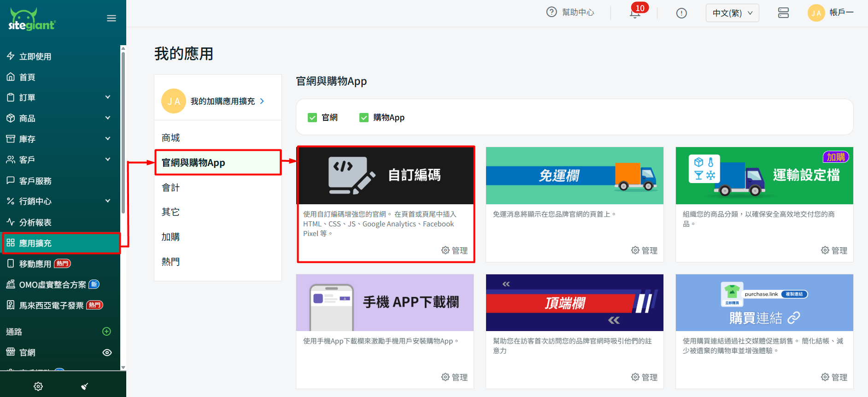The image size is (868, 397).
Task: Select 熱門 category in the app list
Action: pos(171,262)
